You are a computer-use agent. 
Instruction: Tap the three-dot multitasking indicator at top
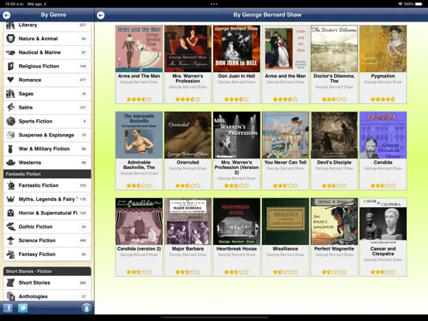click(x=214, y=4)
